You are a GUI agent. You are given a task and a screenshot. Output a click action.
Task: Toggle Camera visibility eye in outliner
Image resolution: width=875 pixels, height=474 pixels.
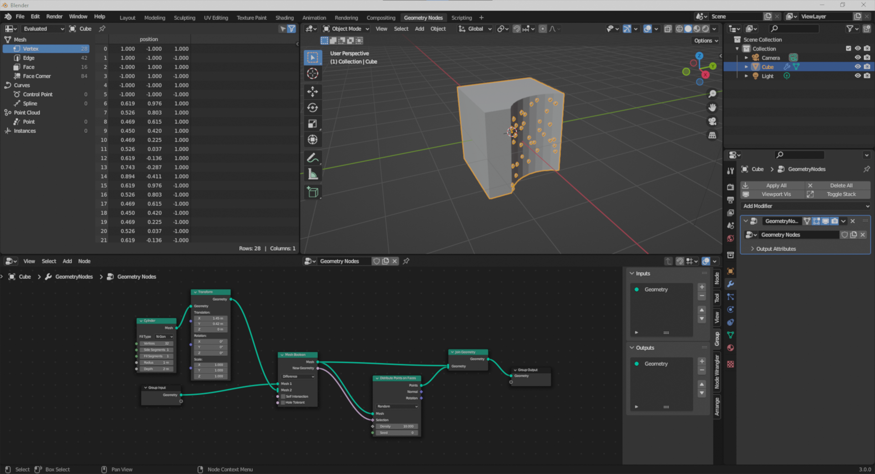coord(858,57)
